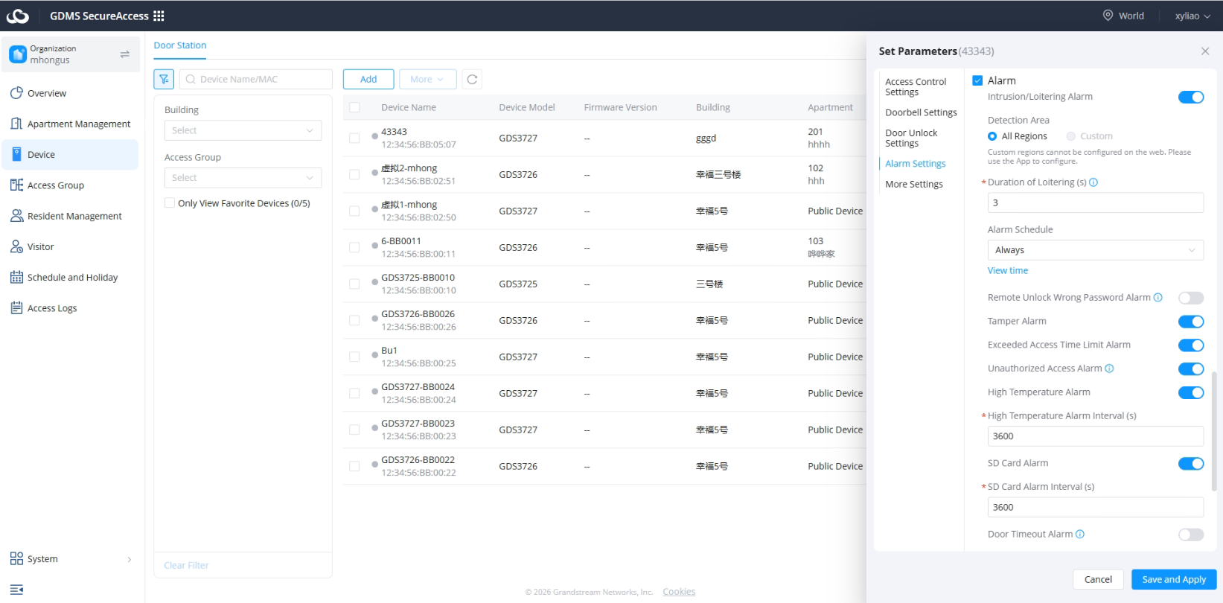Screen dimensions: 1223x603
Task: Click the Add device button
Action: pyautogui.click(x=368, y=79)
